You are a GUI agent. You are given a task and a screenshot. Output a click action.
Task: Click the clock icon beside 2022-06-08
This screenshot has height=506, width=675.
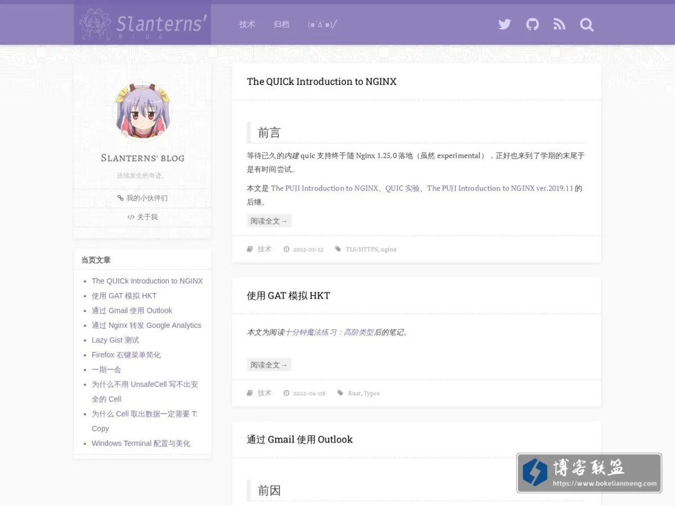click(x=286, y=393)
